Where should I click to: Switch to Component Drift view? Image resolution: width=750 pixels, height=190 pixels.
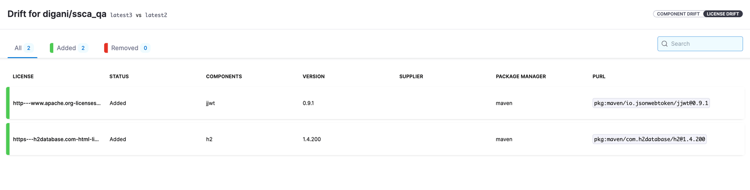(678, 14)
